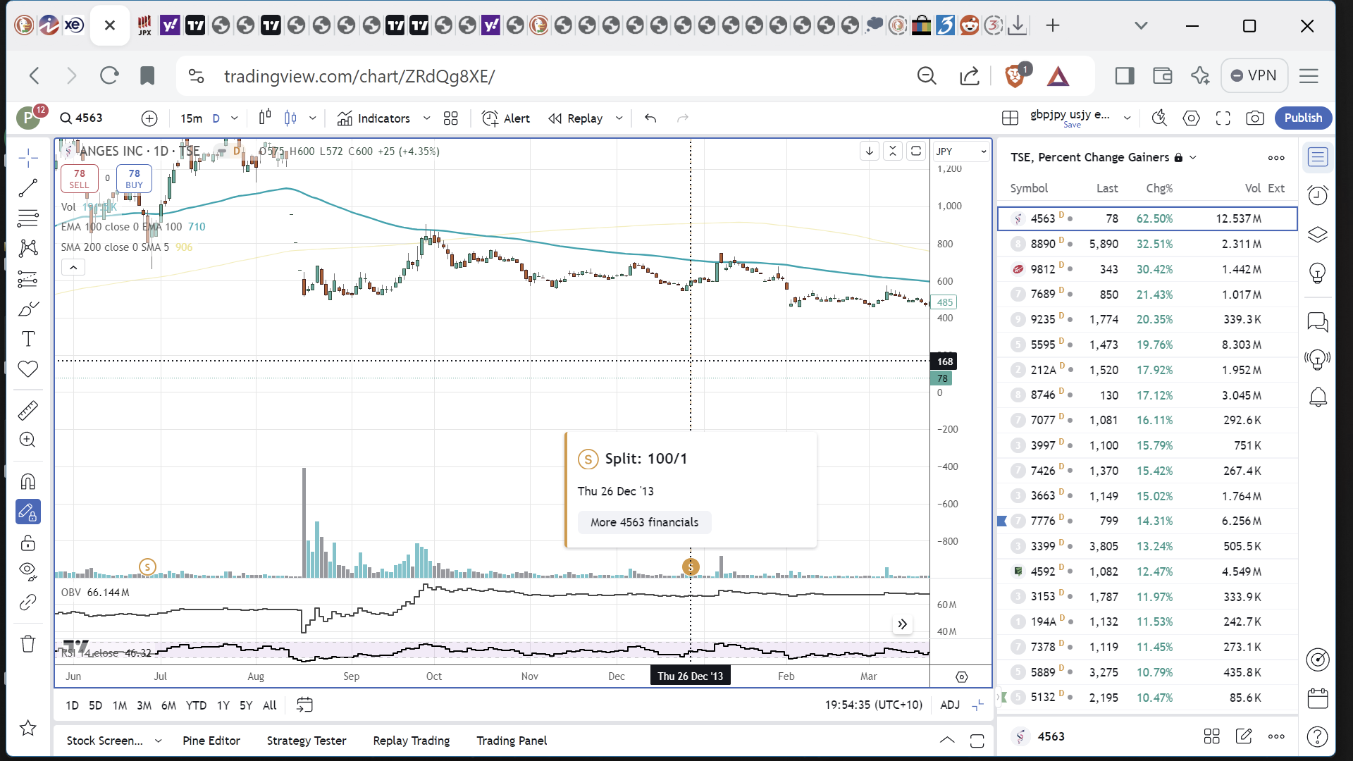
Task: Open the alerts clock panel
Action: coord(1318,195)
